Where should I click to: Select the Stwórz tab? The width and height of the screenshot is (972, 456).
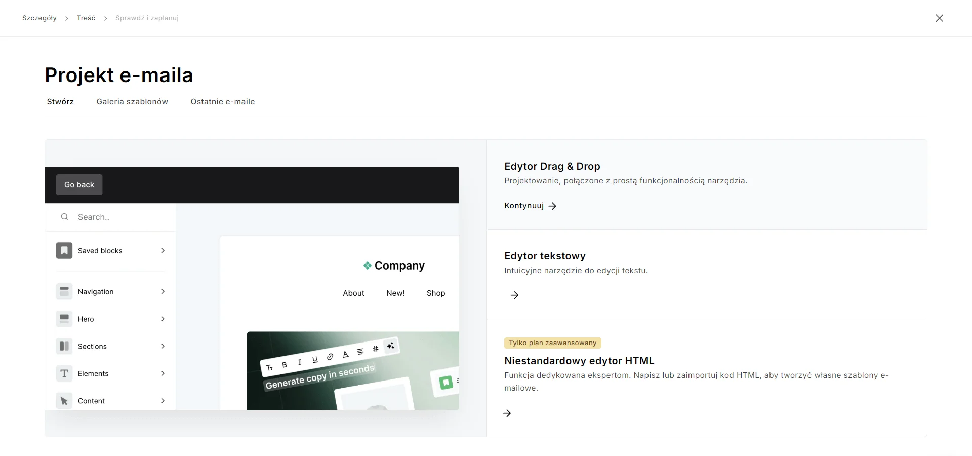(x=60, y=102)
